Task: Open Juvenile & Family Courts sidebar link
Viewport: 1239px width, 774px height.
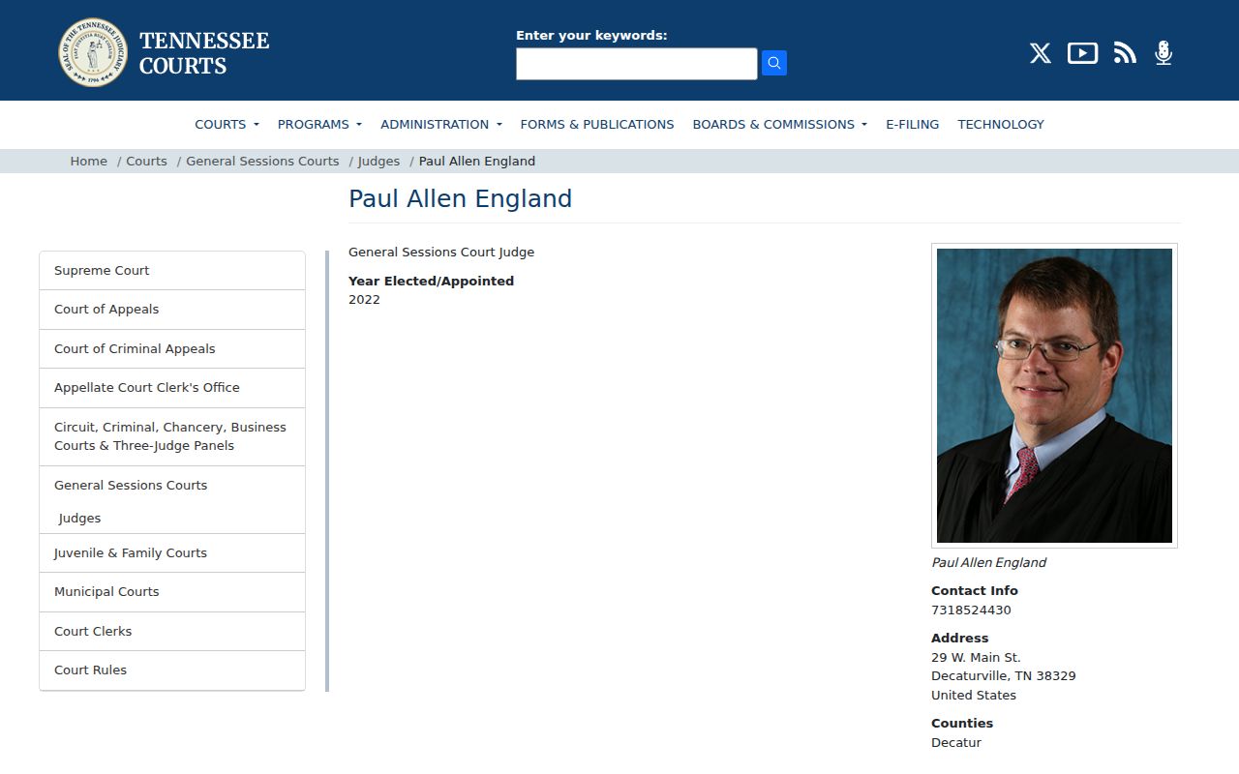Action: click(172, 553)
